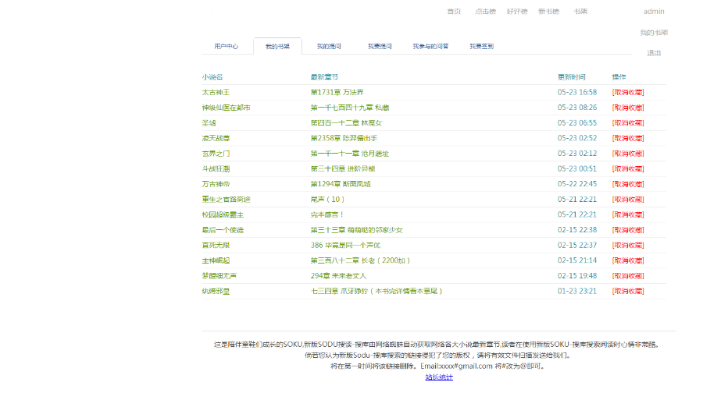Open the chapter starting with 386

345,245
